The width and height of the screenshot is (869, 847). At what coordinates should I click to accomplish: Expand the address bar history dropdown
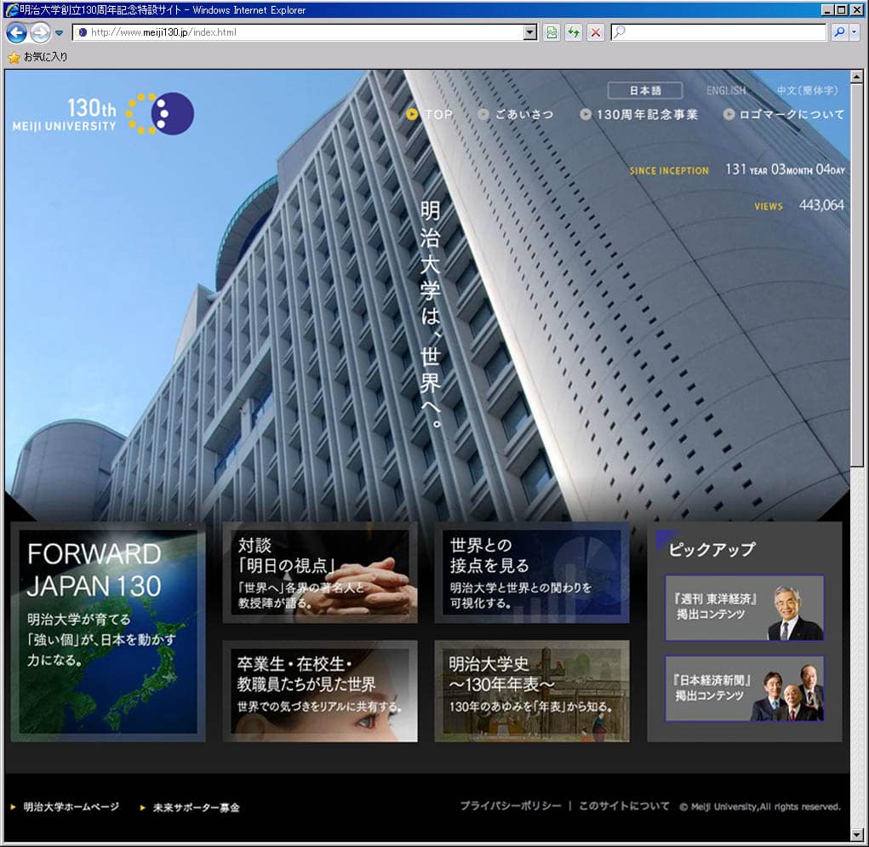click(530, 32)
